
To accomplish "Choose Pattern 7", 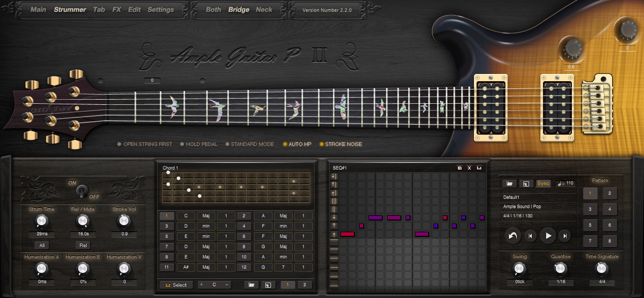I will tap(590, 241).
